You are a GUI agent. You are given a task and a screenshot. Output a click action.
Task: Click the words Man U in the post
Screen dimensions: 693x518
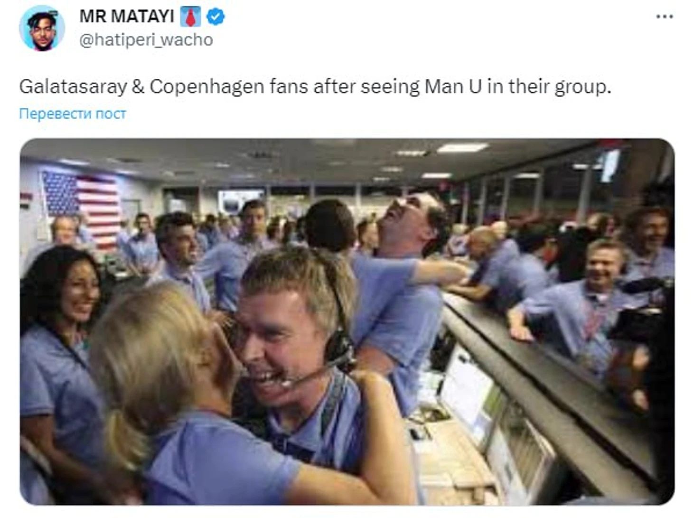click(x=453, y=87)
